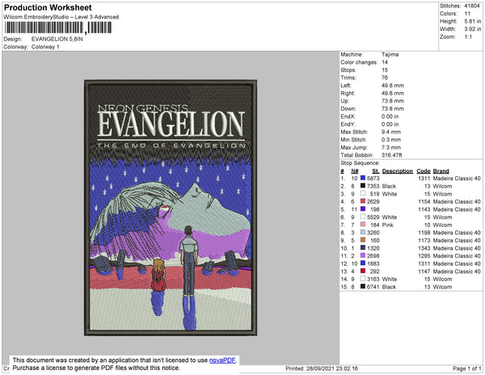The image size is (485, 375).
Task: Click the black swatch in stop row 2
Action: point(363,186)
